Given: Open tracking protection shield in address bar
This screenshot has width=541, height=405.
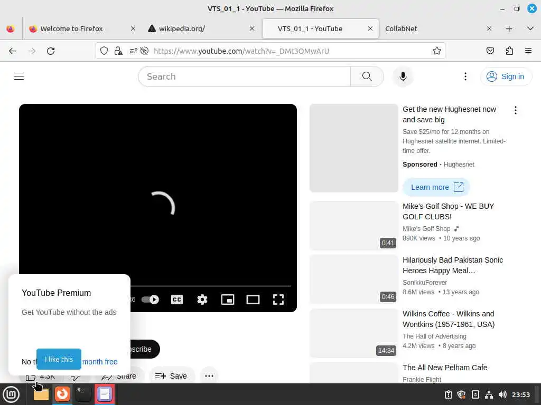Looking at the screenshot, I should (x=104, y=51).
